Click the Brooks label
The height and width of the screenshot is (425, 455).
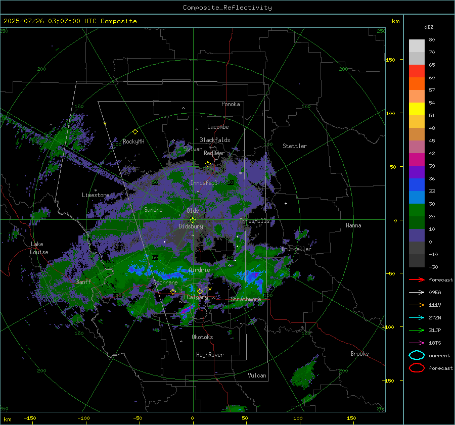pyautogui.click(x=359, y=354)
